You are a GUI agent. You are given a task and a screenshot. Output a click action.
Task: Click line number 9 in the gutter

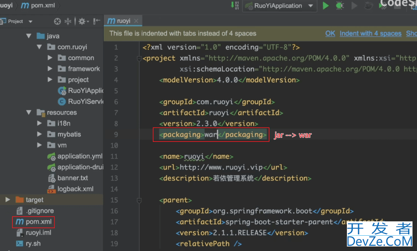[116, 135]
